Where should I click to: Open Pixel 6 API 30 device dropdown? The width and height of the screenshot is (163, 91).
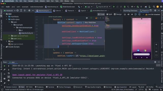(103, 7)
